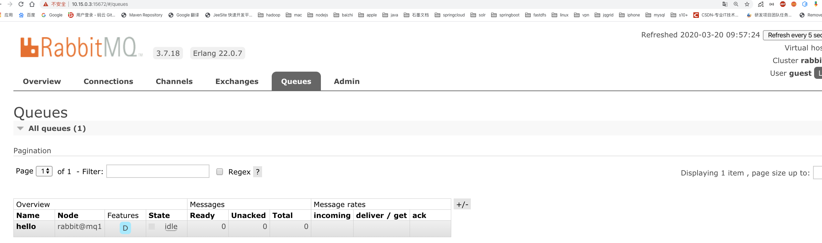Click the browser home icon
Image resolution: width=822 pixels, height=243 pixels.
[32, 4]
